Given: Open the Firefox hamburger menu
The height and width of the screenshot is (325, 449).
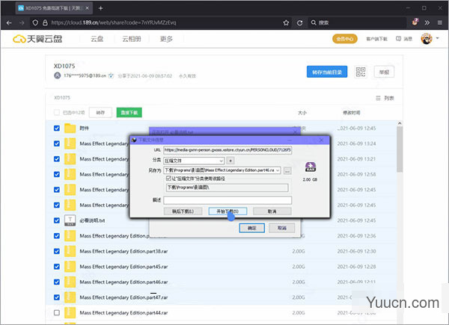Looking at the screenshot, I should coord(439,22).
